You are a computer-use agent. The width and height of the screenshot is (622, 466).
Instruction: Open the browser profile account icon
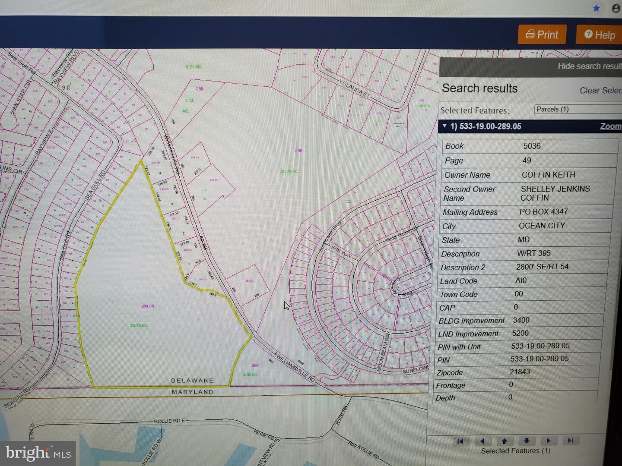[616, 8]
